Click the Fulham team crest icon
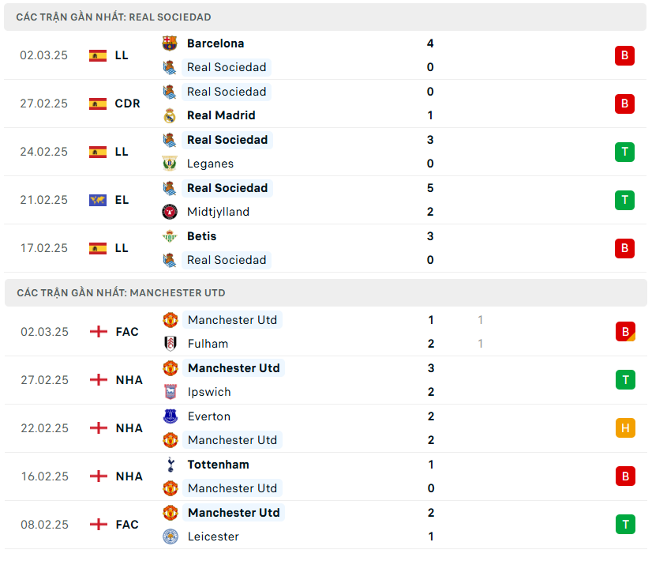Viewport: 652px width, 561px height. [x=170, y=344]
